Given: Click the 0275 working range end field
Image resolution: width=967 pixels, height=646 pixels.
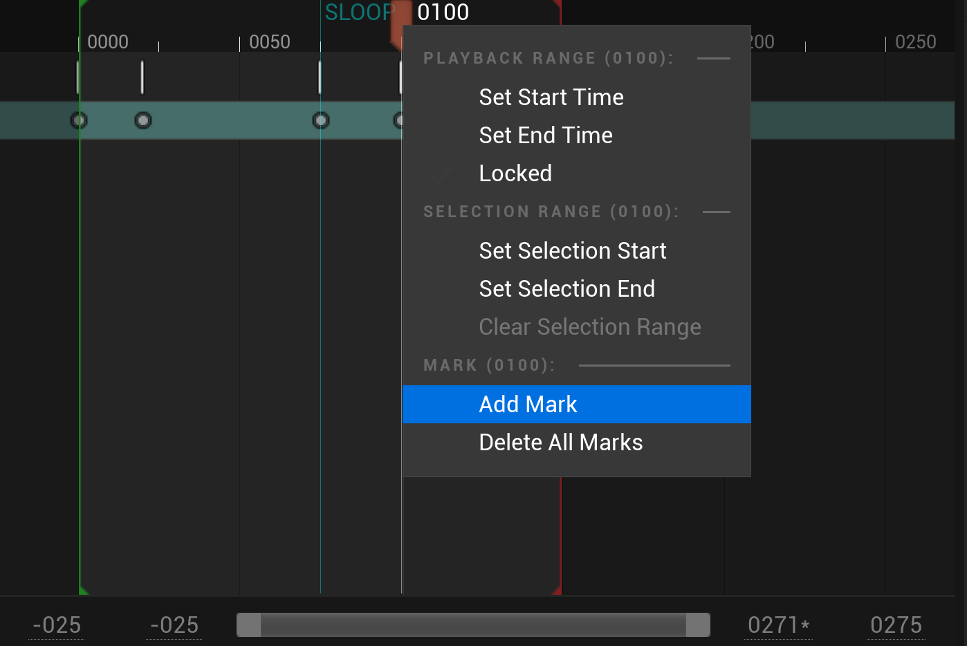Looking at the screenshot, I should [896, 625].
